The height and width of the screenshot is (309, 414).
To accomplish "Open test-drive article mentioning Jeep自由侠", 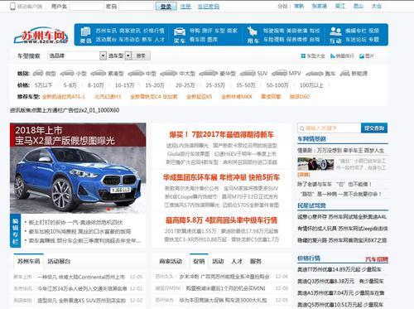I will pyautogui.click(x=343, y=229).
